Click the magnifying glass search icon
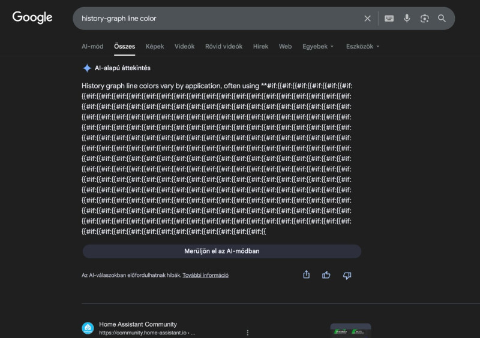 (x=442, y=19)
